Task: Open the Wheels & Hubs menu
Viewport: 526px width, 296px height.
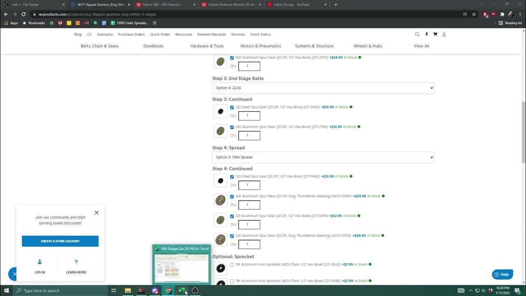Action: point(368,46)
